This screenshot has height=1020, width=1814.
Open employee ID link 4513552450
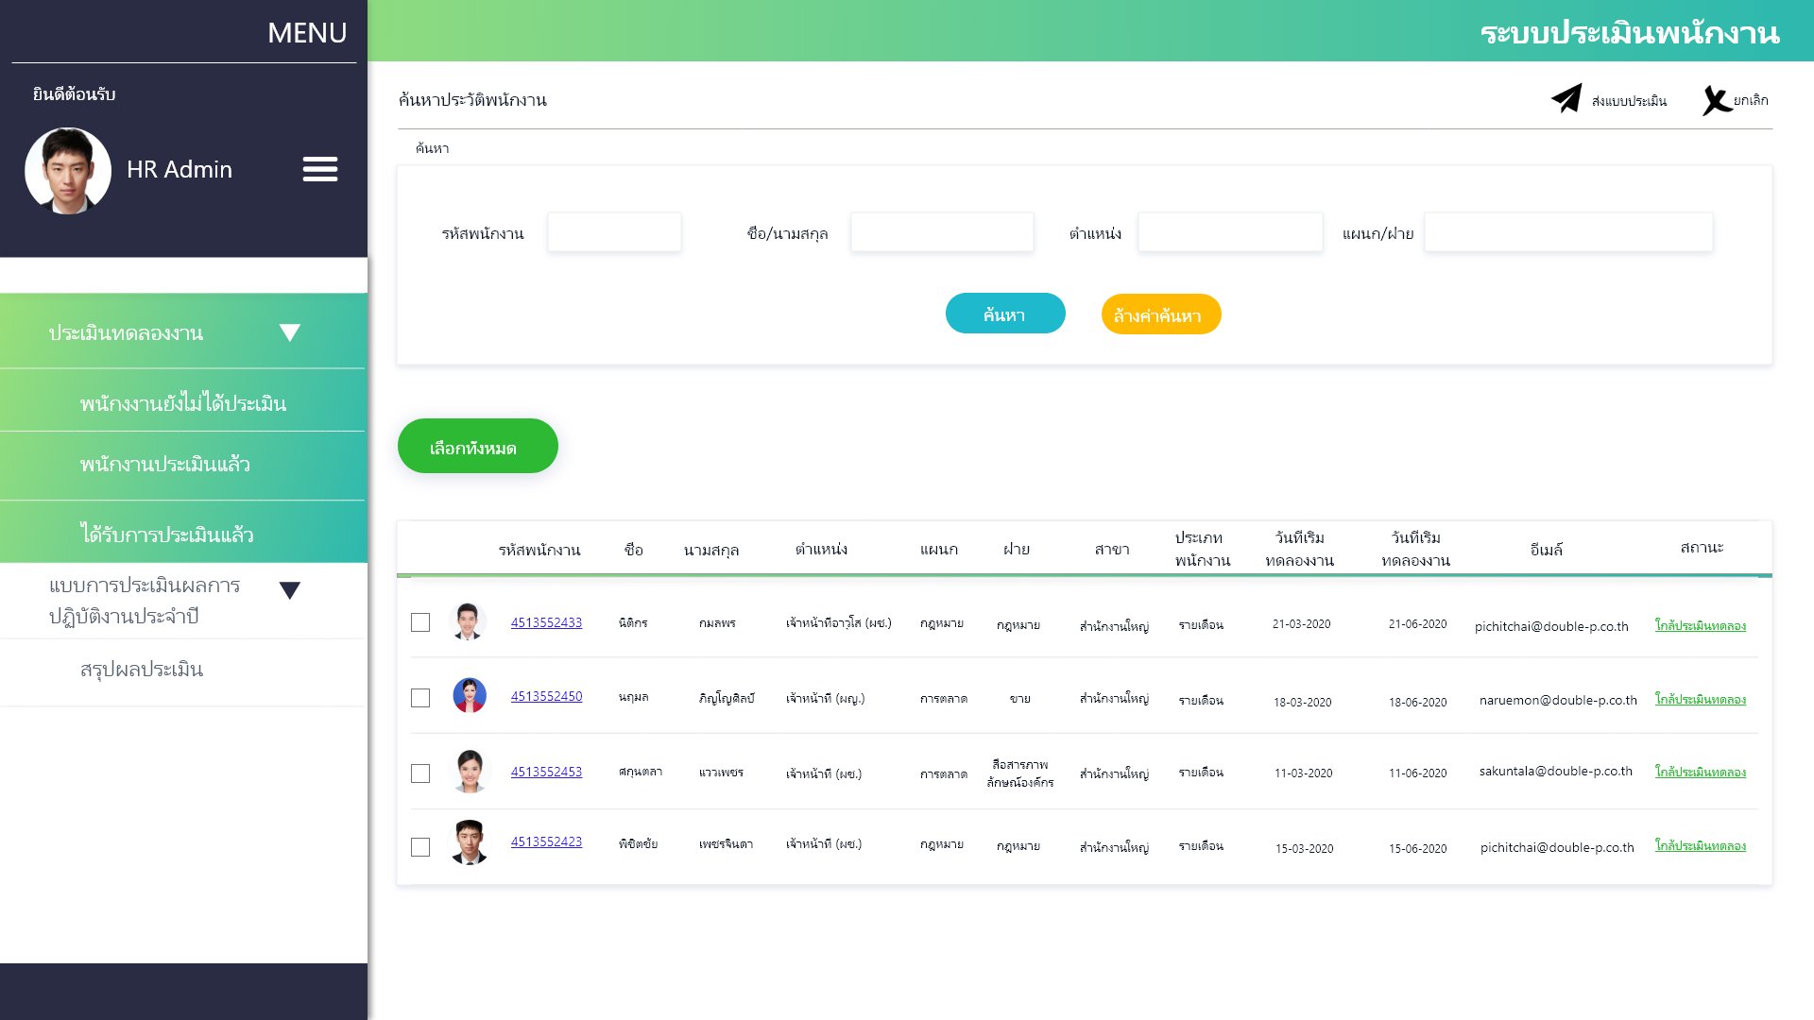(546, 696)
